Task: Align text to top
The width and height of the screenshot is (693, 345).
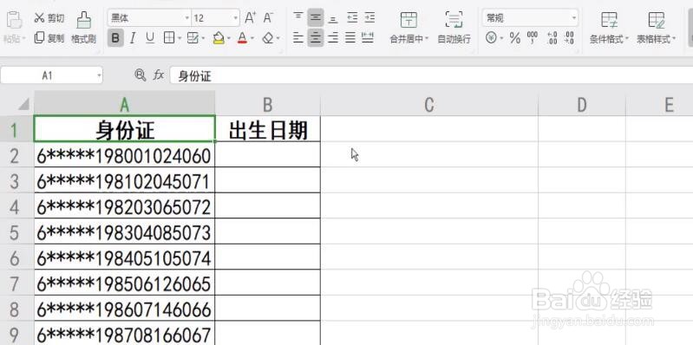Action: (x=298, y=17)
